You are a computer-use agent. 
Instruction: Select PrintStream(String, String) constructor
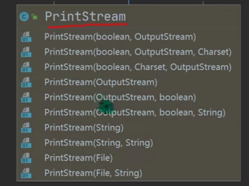pyautogui.click(x=98, y=143)
